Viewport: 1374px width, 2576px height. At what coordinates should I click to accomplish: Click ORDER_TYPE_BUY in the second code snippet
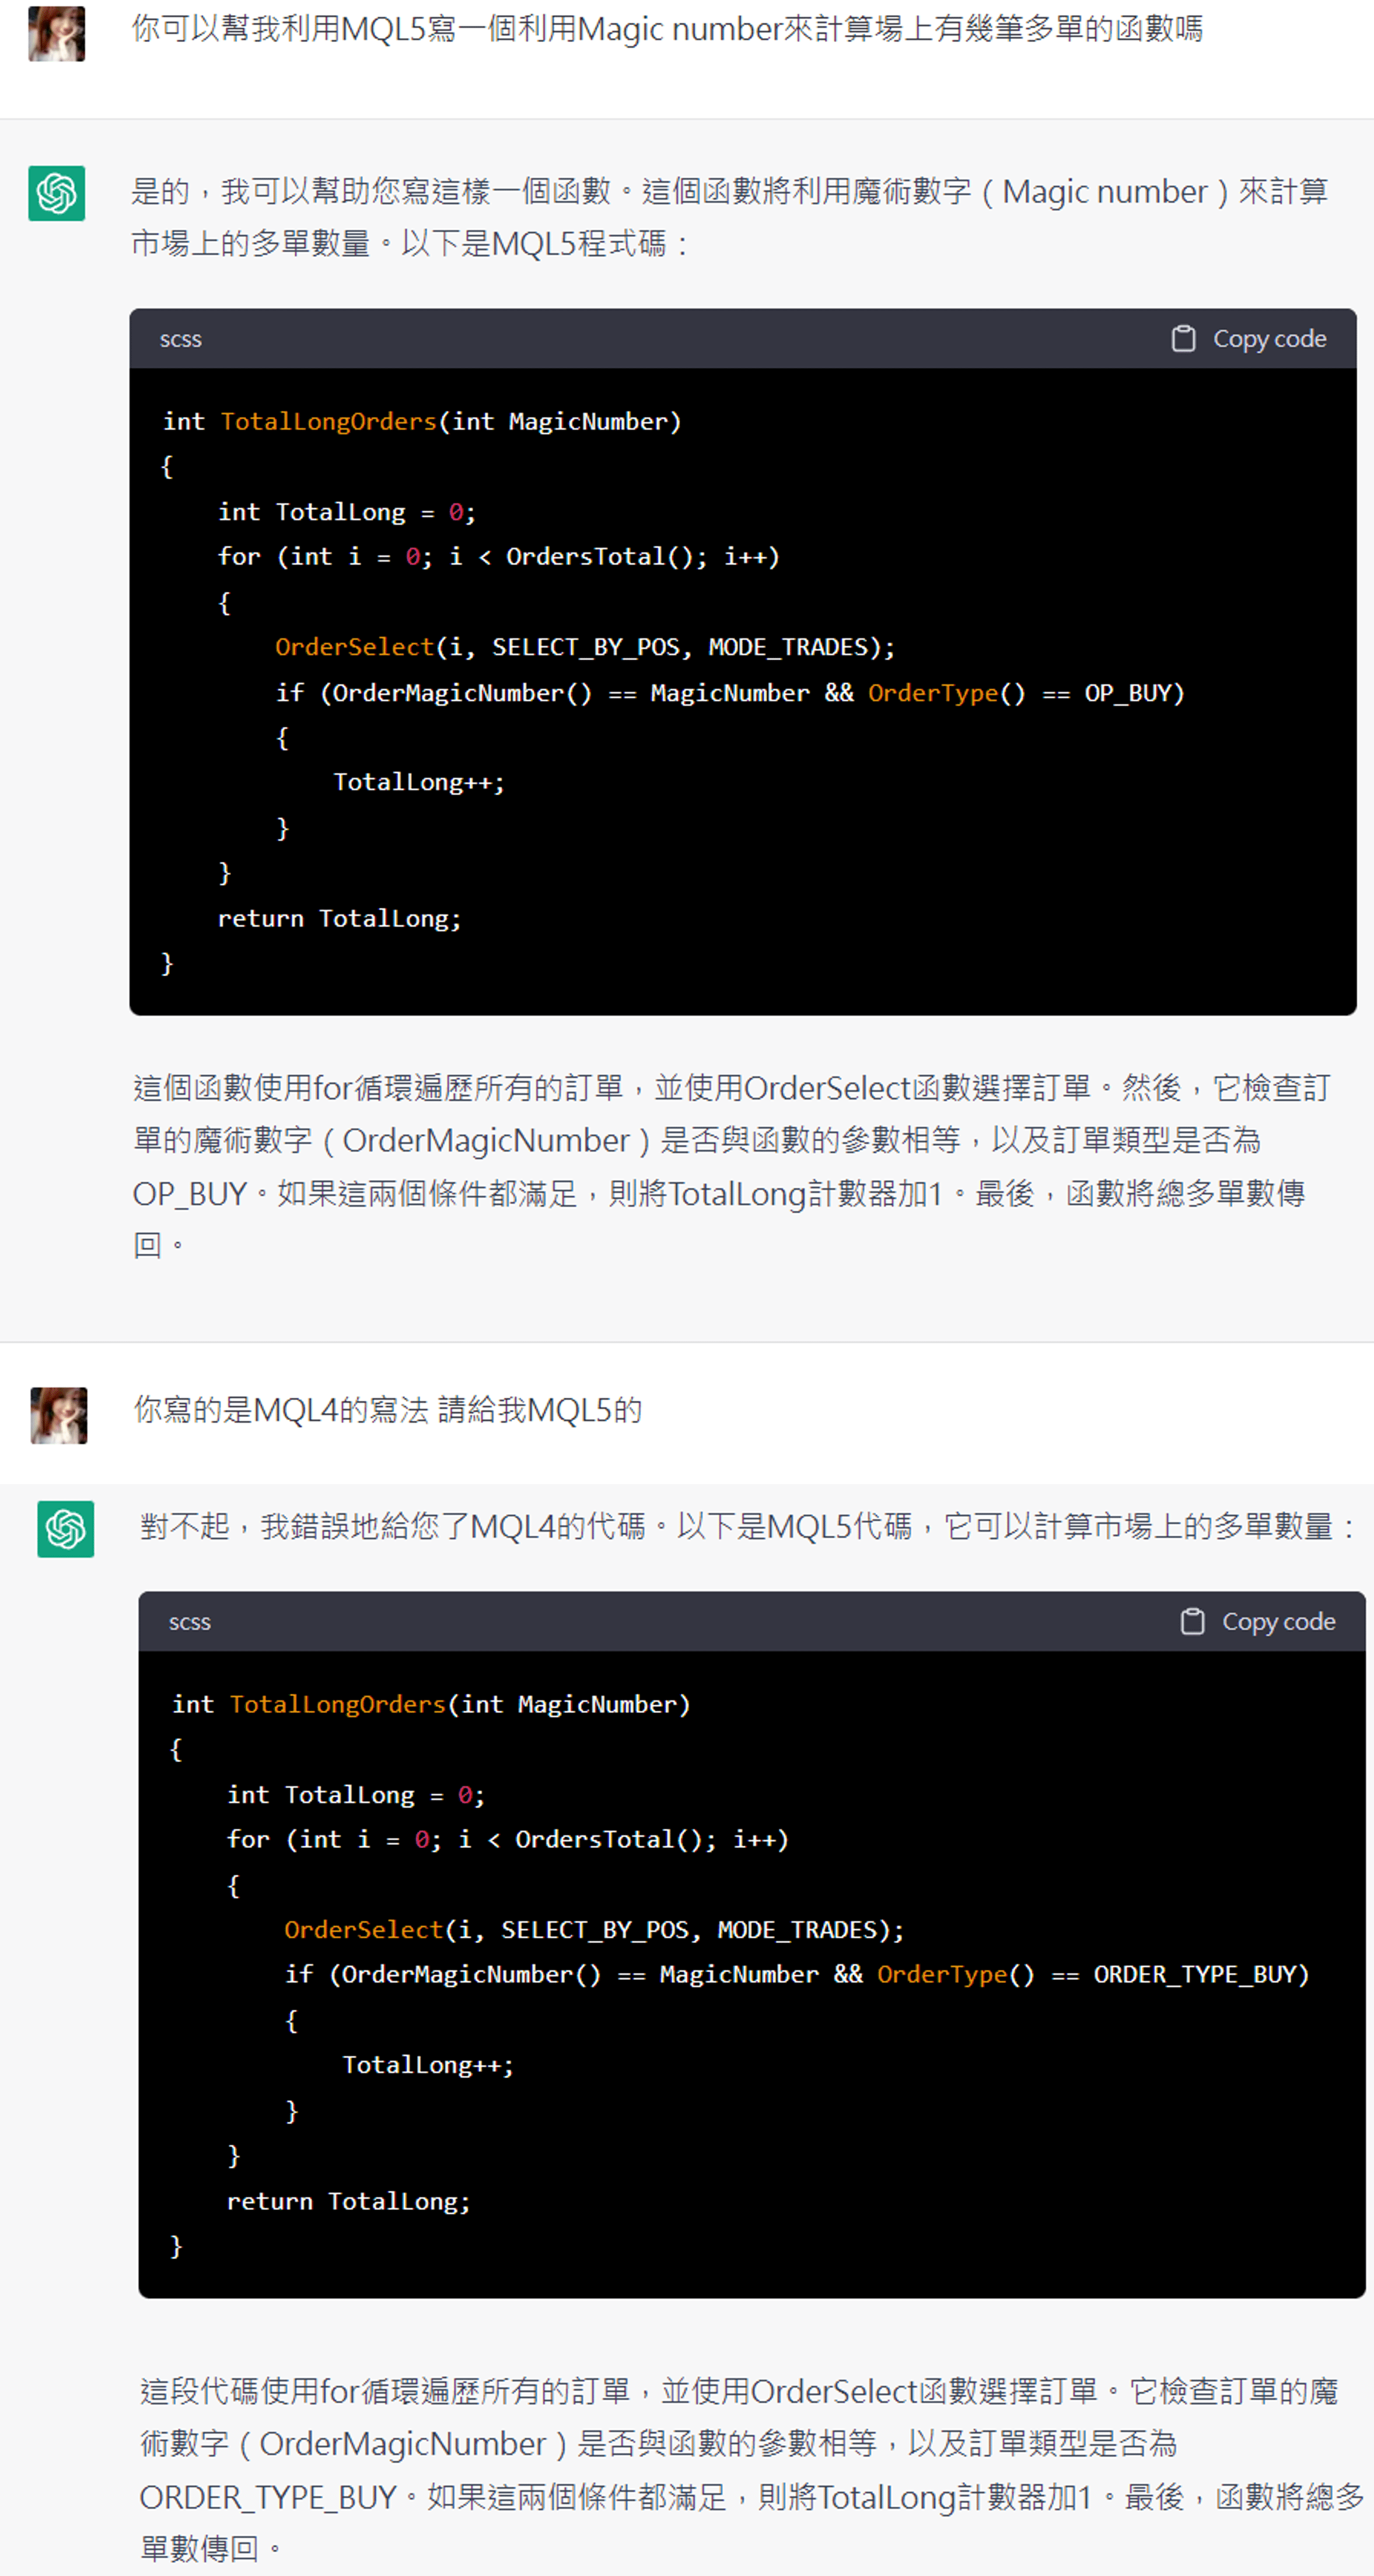[1200, 1974]
